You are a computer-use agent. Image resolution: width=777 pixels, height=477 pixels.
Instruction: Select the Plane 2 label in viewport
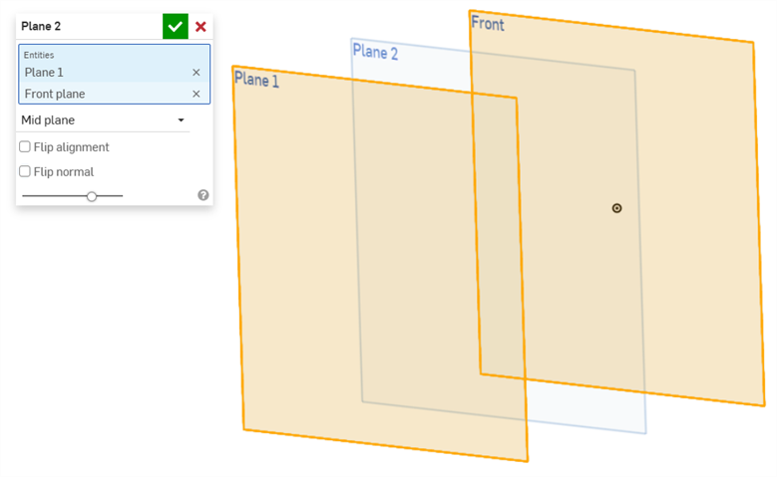(375, 52)
